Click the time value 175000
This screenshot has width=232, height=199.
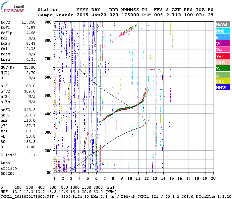pyautogui.click(x=130, y=15)
